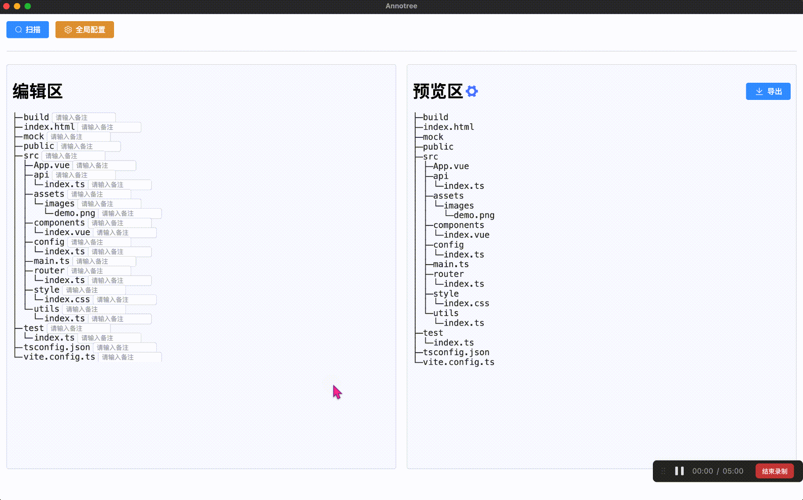
Task: Click the download icon in the 导出 button
Action: coord(759,91)
